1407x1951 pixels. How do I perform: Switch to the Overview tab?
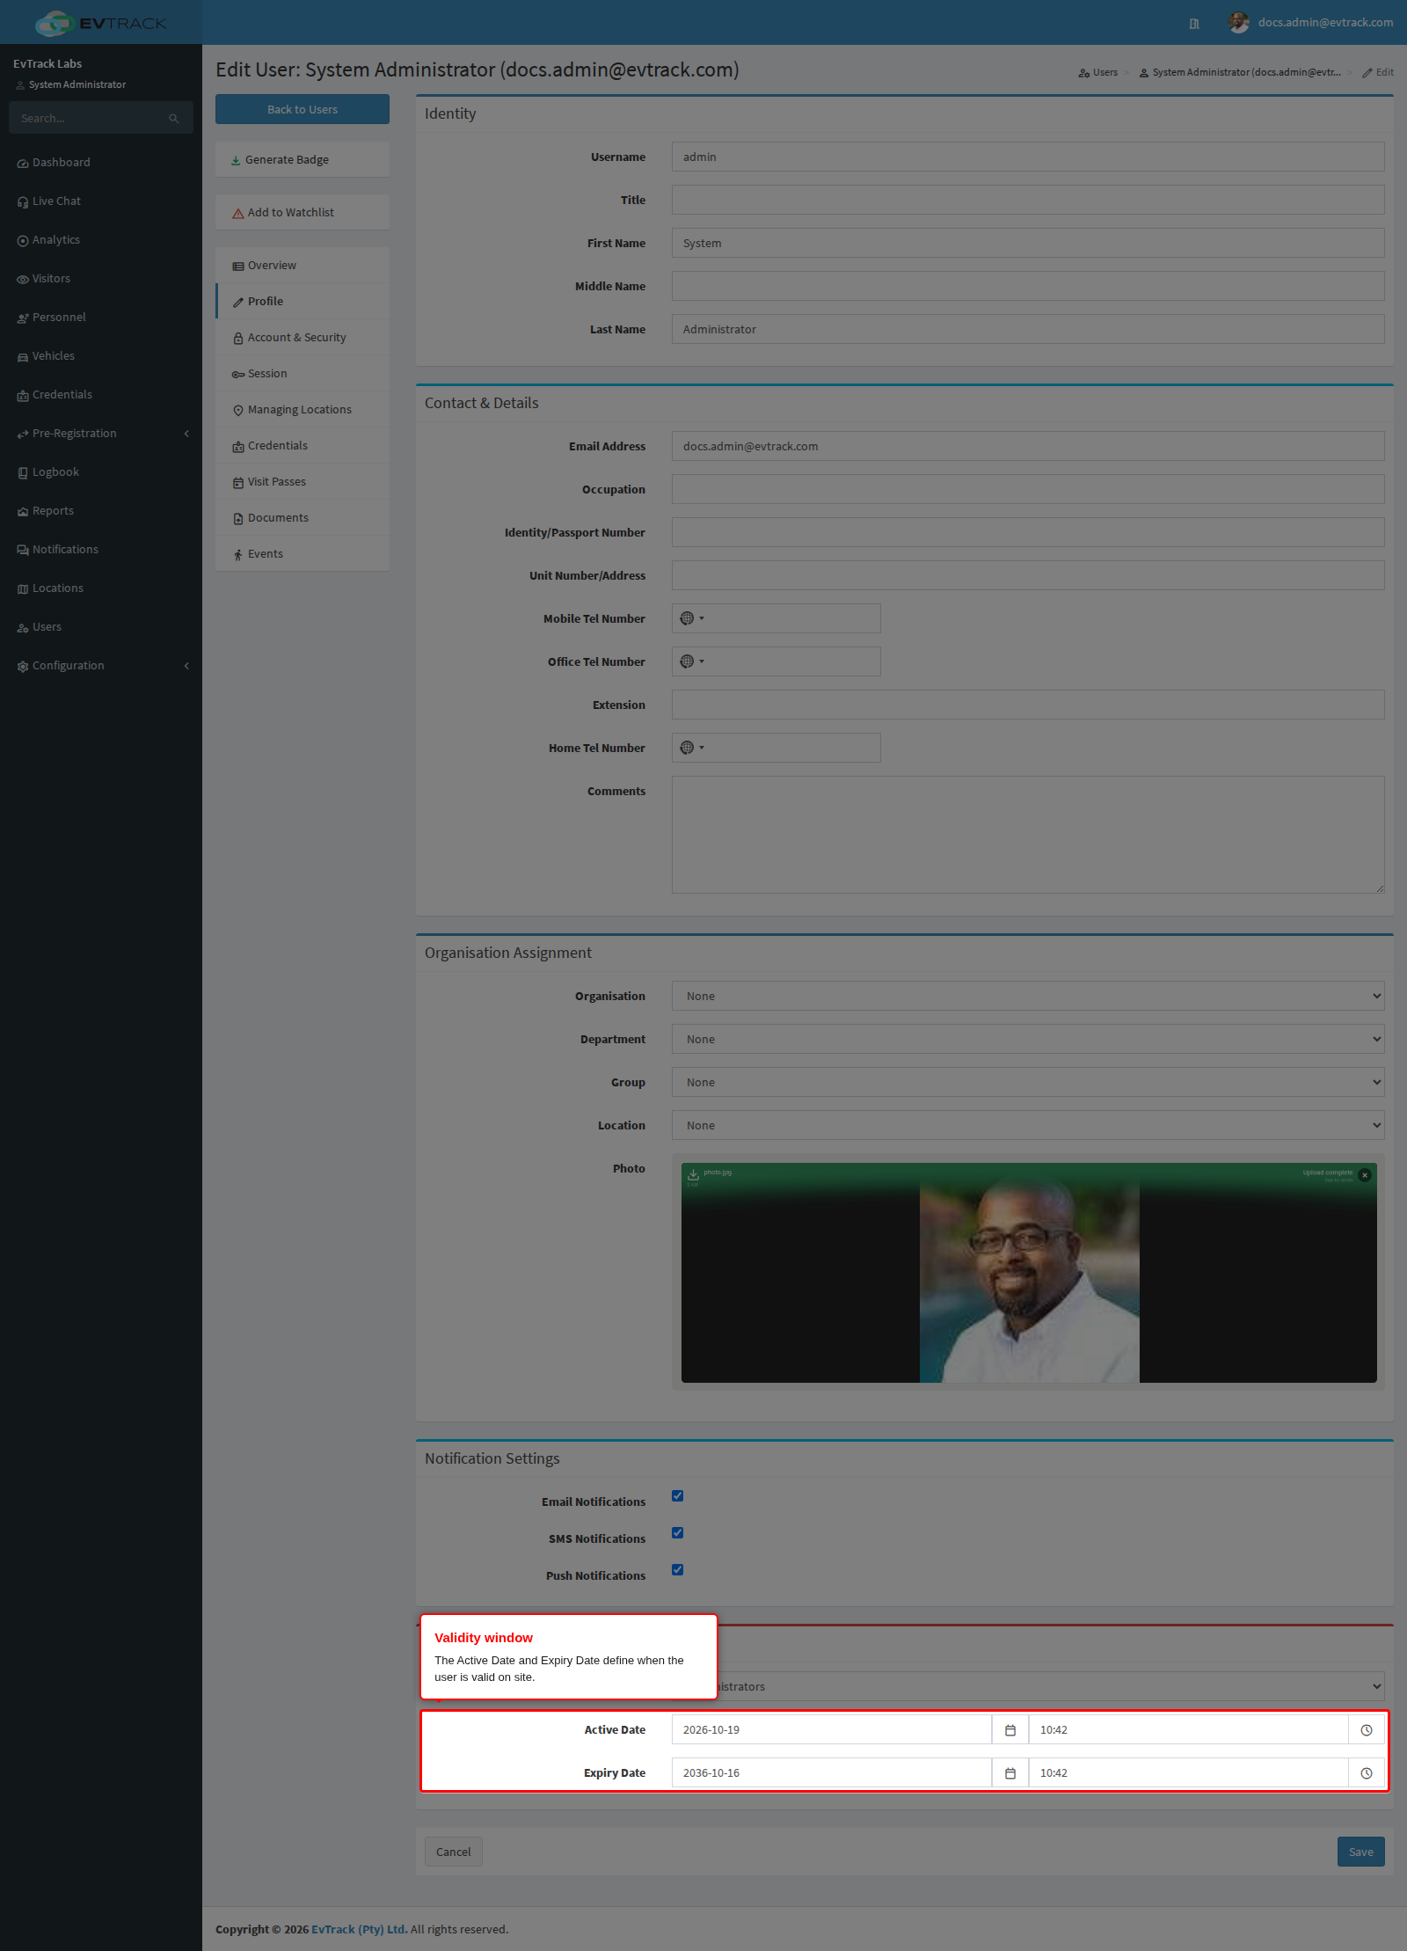click(x=303, y=266)
